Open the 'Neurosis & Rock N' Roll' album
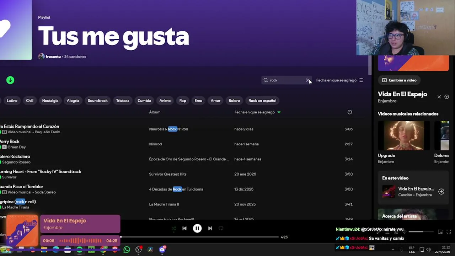455x256 pixels. pos(168,129)
